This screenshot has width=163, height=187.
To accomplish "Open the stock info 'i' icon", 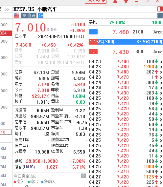I will (x=160, y=15).
